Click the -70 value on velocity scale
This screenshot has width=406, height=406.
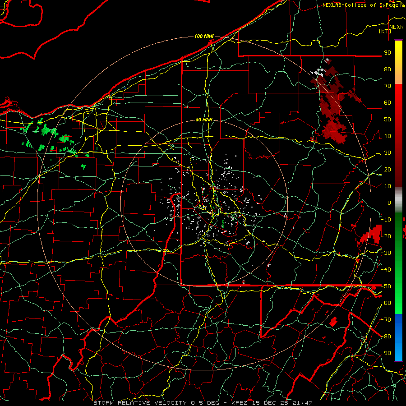(386, 320)
